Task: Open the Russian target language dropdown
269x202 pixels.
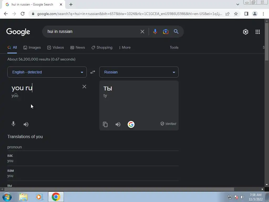Action: click(139, 72)
